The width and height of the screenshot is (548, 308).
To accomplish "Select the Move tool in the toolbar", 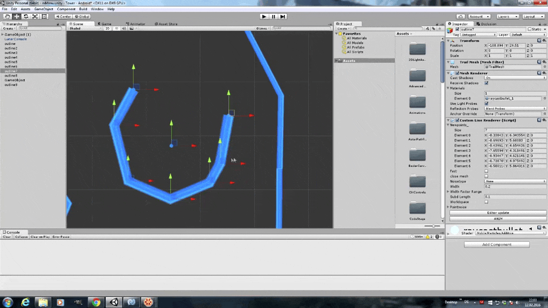I will click(16, 17).
